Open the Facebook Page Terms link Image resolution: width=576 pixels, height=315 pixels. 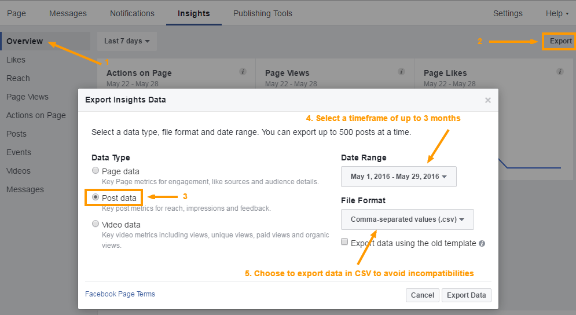pyautogui.click(x=120, y=294)
